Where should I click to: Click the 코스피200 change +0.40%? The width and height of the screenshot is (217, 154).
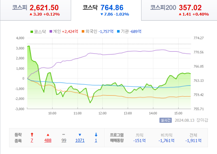(200, 14)
